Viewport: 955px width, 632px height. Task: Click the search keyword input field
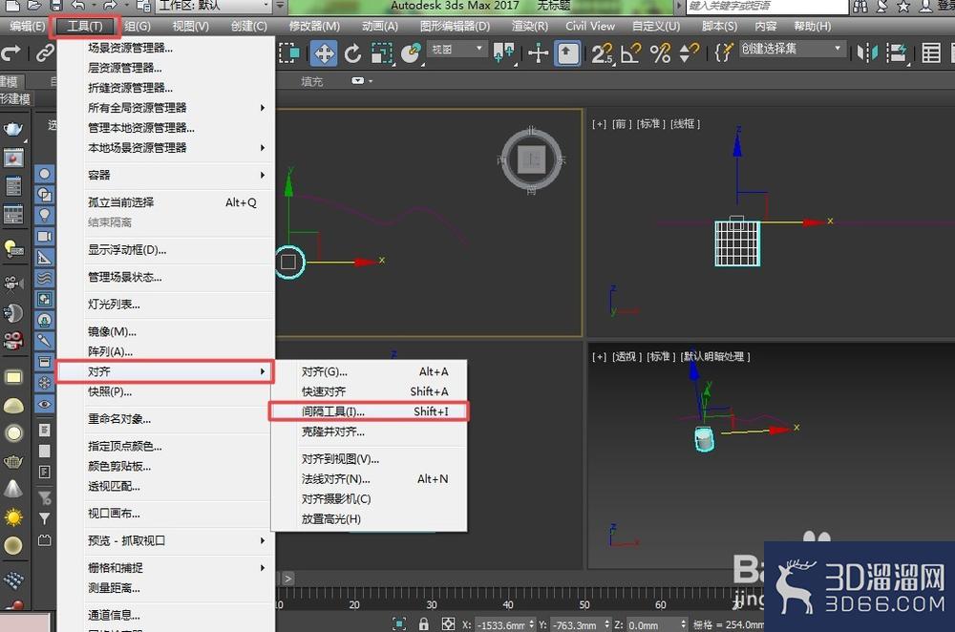click(767, 6)
